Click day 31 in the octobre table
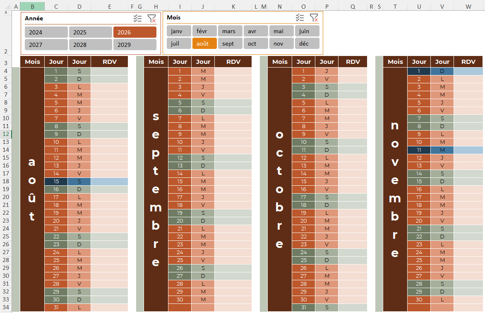 click(303, 308)
